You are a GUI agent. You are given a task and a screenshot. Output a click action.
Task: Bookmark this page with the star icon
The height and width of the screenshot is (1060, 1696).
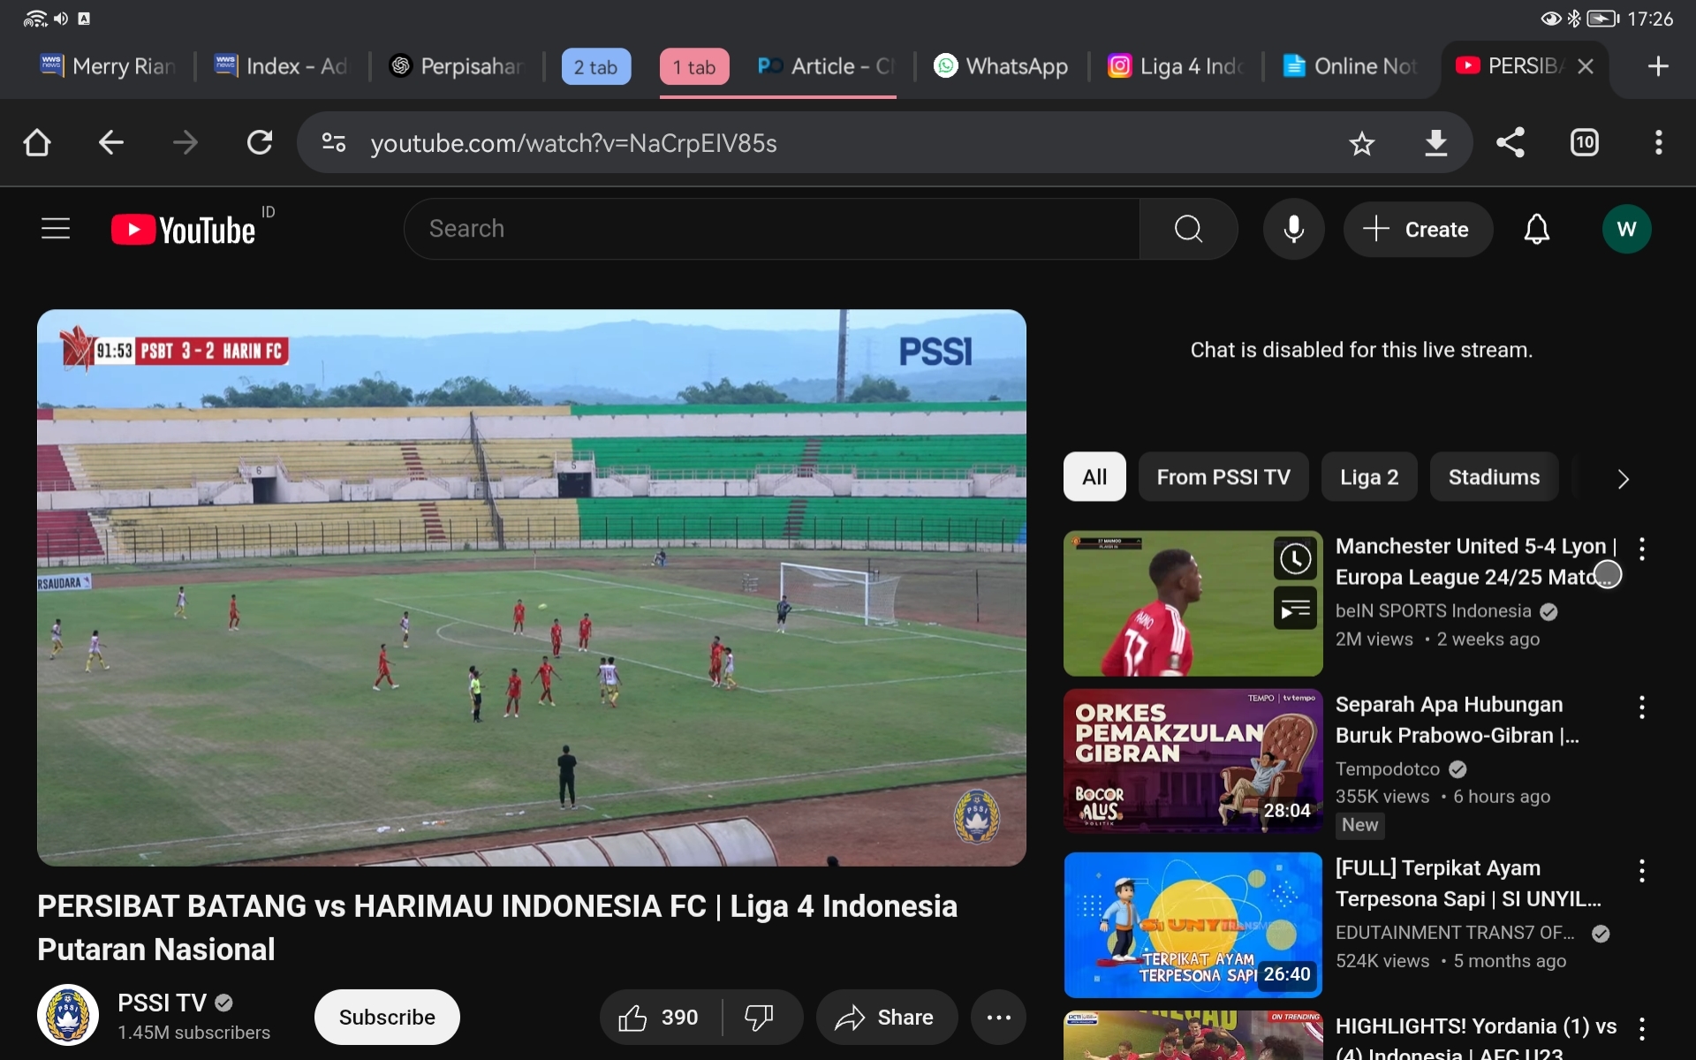tap(1362, 143)
